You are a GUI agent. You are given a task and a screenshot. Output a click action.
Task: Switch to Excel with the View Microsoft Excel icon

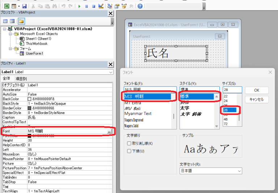pos(7,6)
